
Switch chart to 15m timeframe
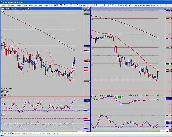pyautogui.click(x=146, y=5)
